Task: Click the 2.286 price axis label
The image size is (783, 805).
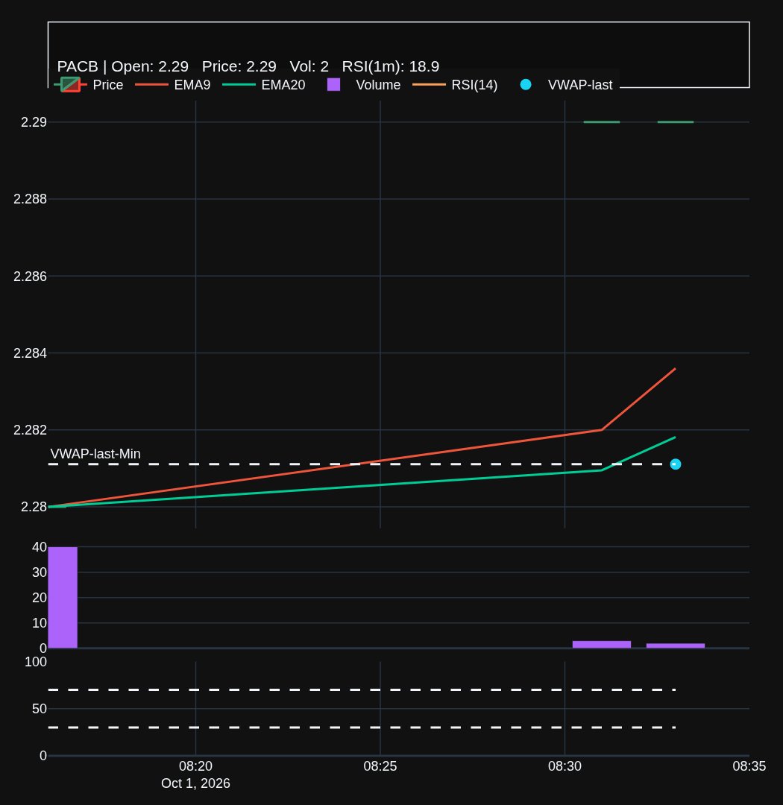Action: tap(31, 277)
